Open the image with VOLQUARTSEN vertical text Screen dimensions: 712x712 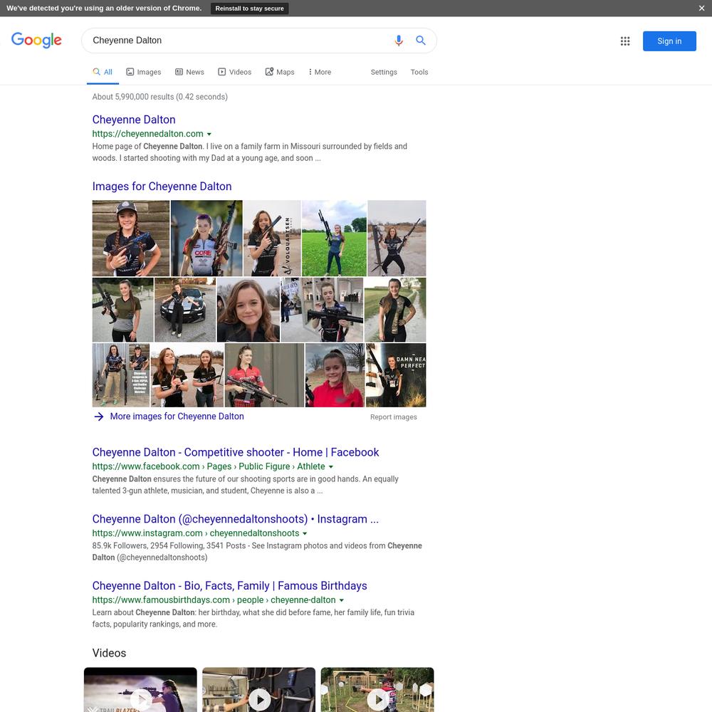pos(272,239)
